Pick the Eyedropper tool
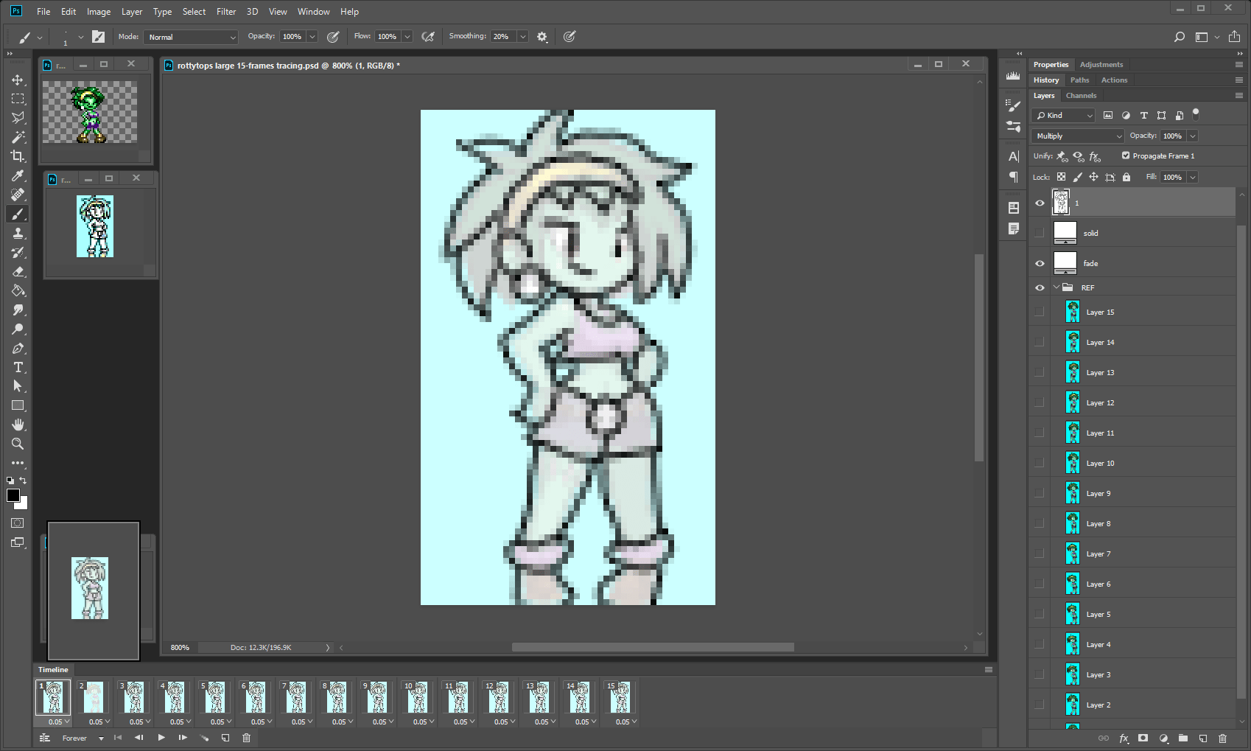The width and height of the screenshot is (1251, 751). (x=18, y=175)
